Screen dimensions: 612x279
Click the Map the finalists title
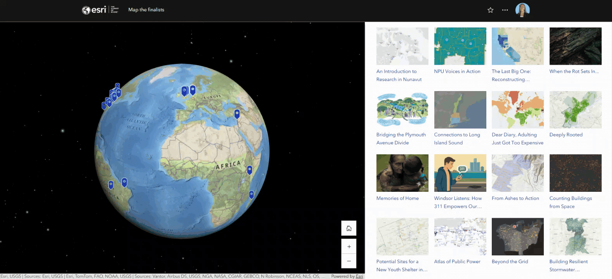pyautogui.click(x=146, y=10)
